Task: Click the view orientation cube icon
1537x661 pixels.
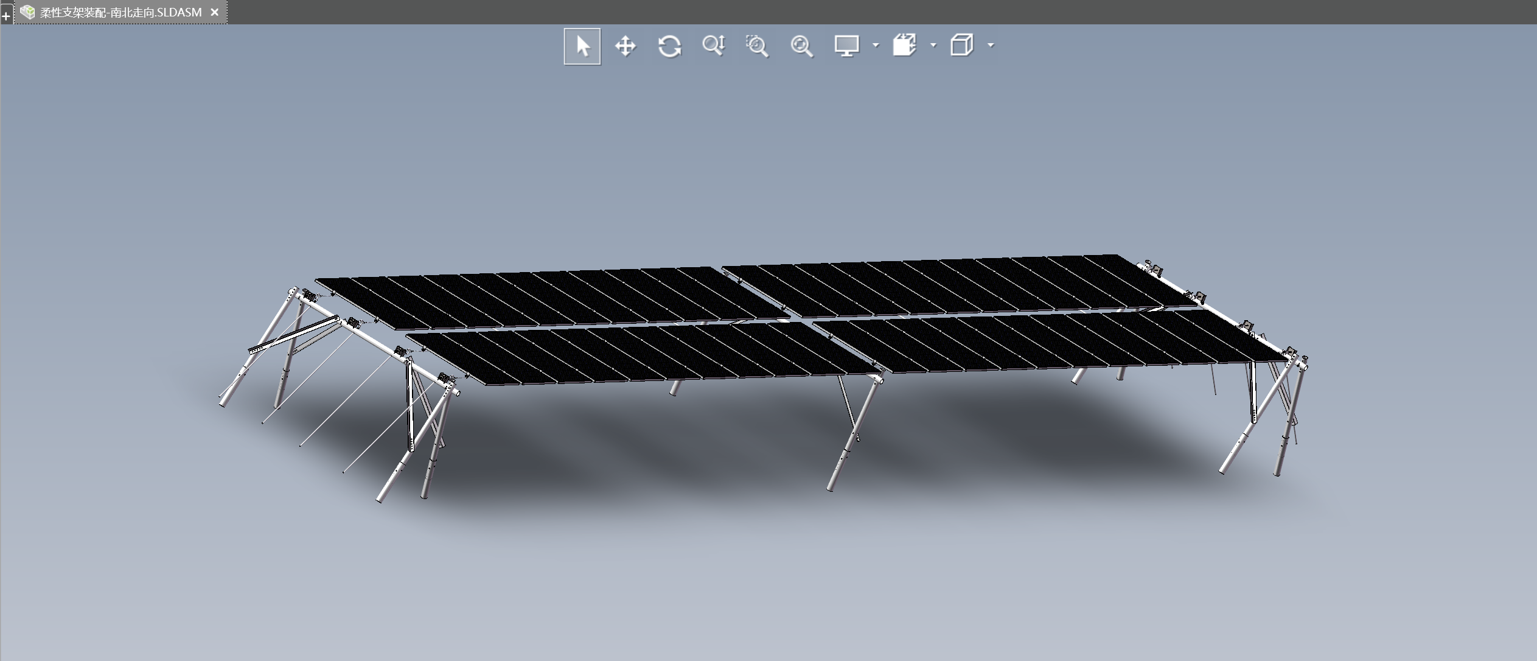Action: point(962,46)
